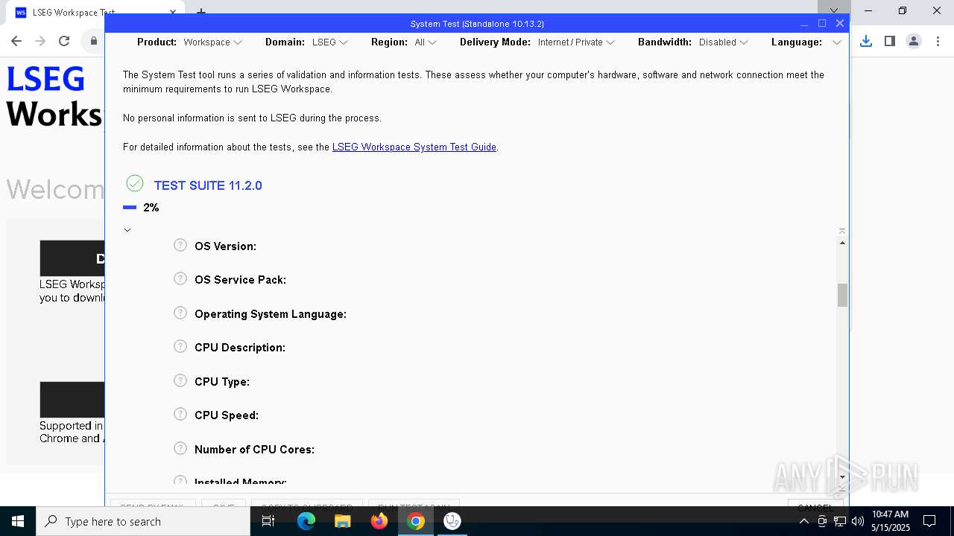The height and width of the screenshot is (536, 954).
Task: Open the Language dropdown arrow
Action: pos(836,42)
